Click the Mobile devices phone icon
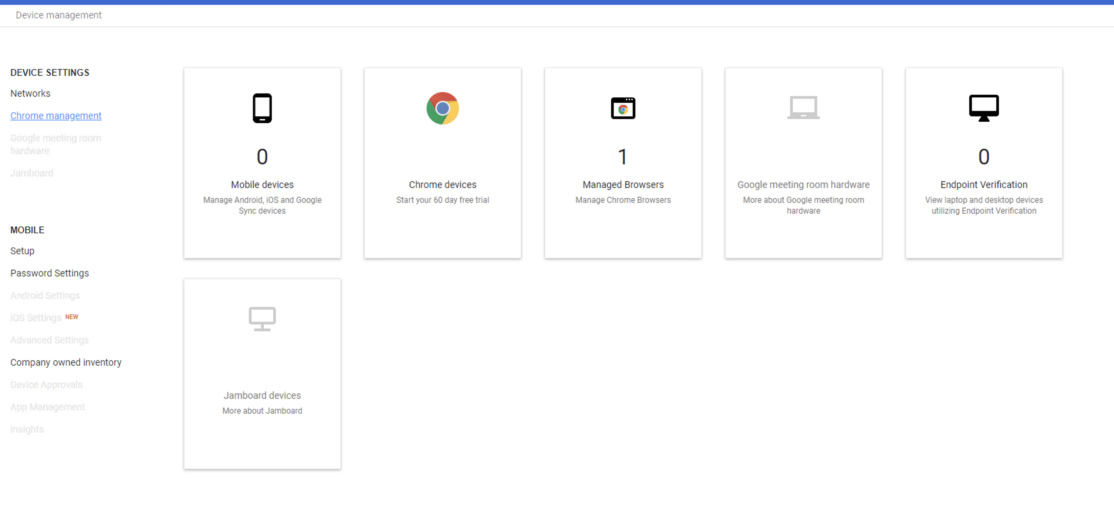 pos(262,108)
